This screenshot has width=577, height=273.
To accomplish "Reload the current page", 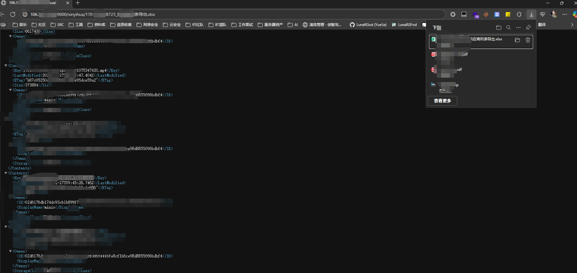I will click(13, 14).
